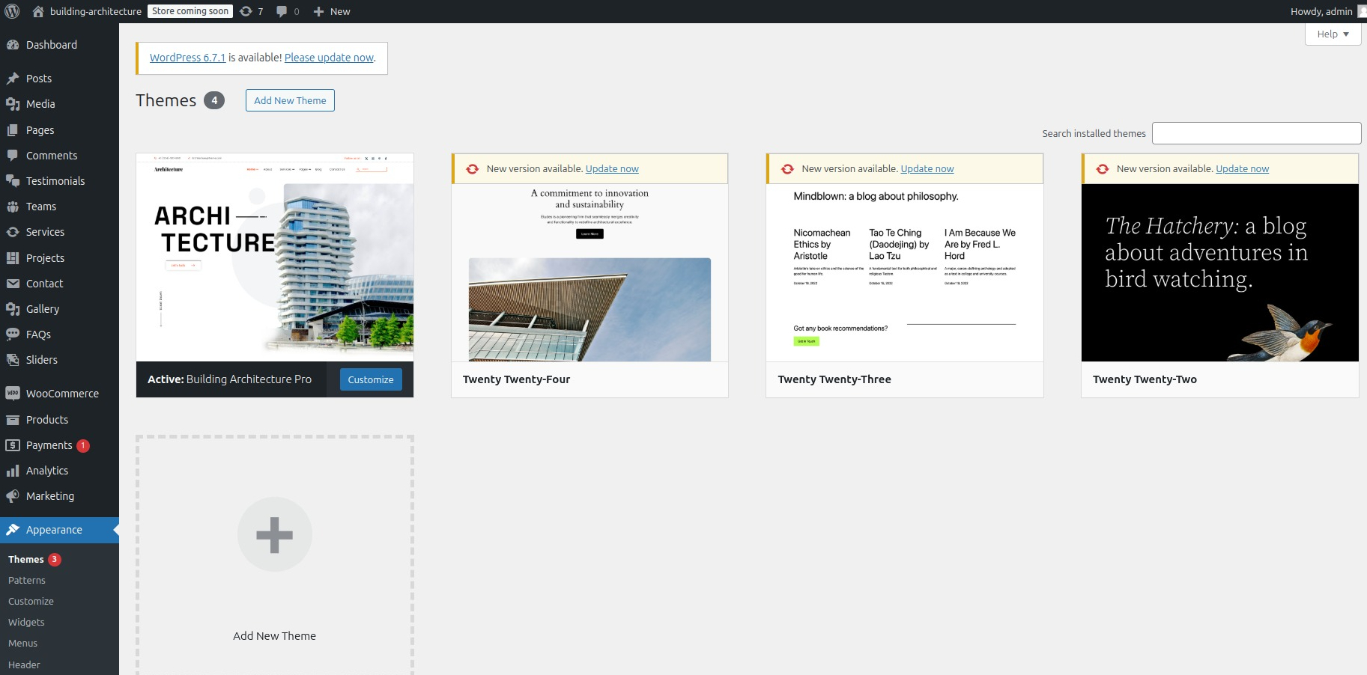Open the Customize submenu item

tap(31, 602)
